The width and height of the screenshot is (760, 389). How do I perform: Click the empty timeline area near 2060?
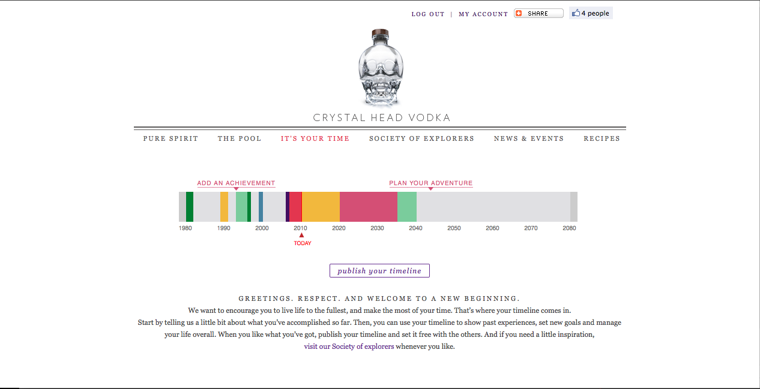(x=492, y=207)
